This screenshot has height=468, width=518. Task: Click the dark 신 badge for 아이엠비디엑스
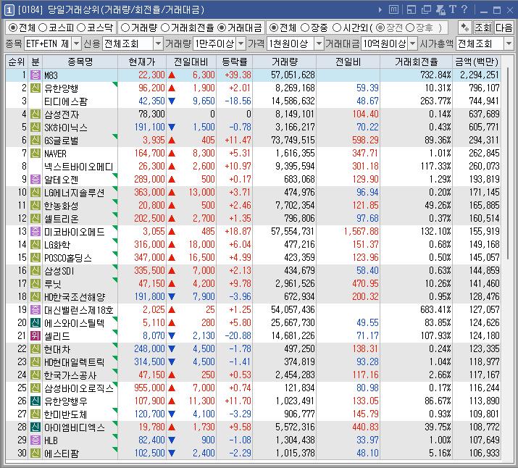click(35, 427)
